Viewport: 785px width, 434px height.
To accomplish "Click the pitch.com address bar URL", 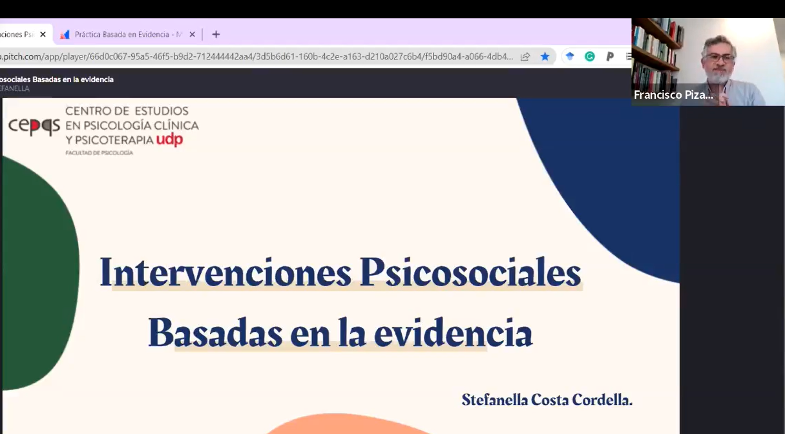I will coord(256,57).
